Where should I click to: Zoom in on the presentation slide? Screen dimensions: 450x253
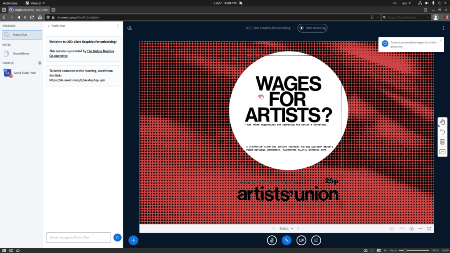point(411,228)
